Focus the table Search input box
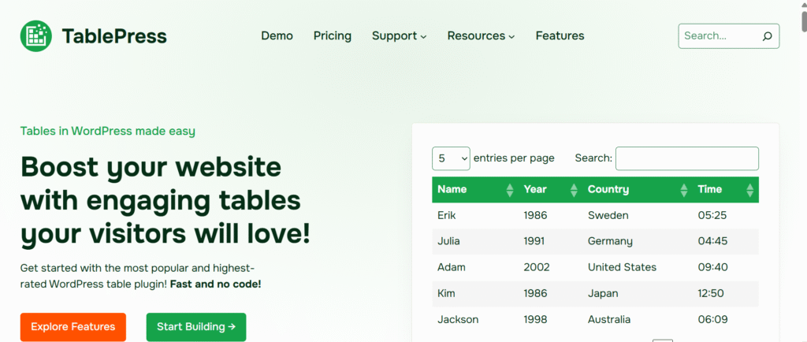This screenshot has width=807, height=342. tap(687, 158)
